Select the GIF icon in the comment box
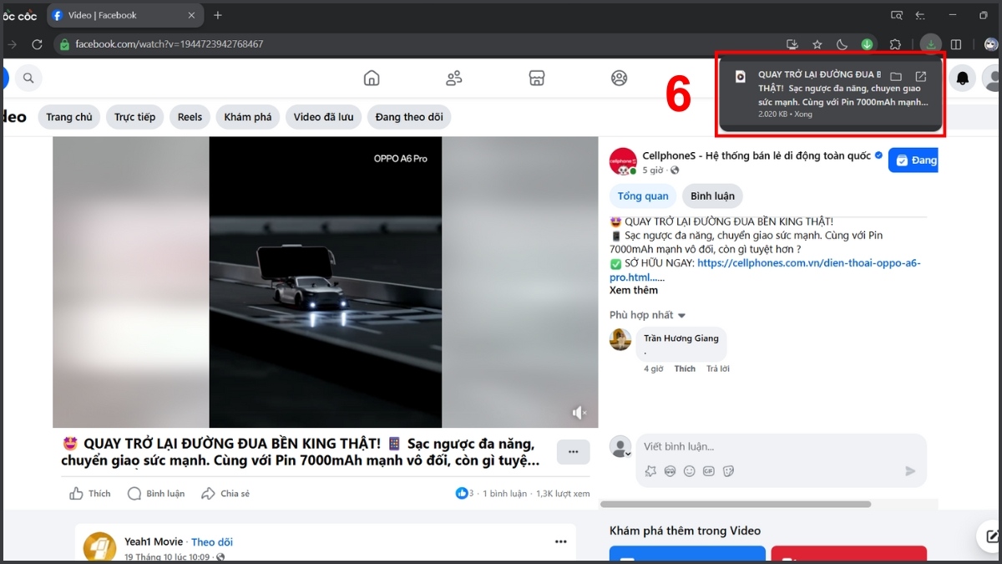 [710, 470]
